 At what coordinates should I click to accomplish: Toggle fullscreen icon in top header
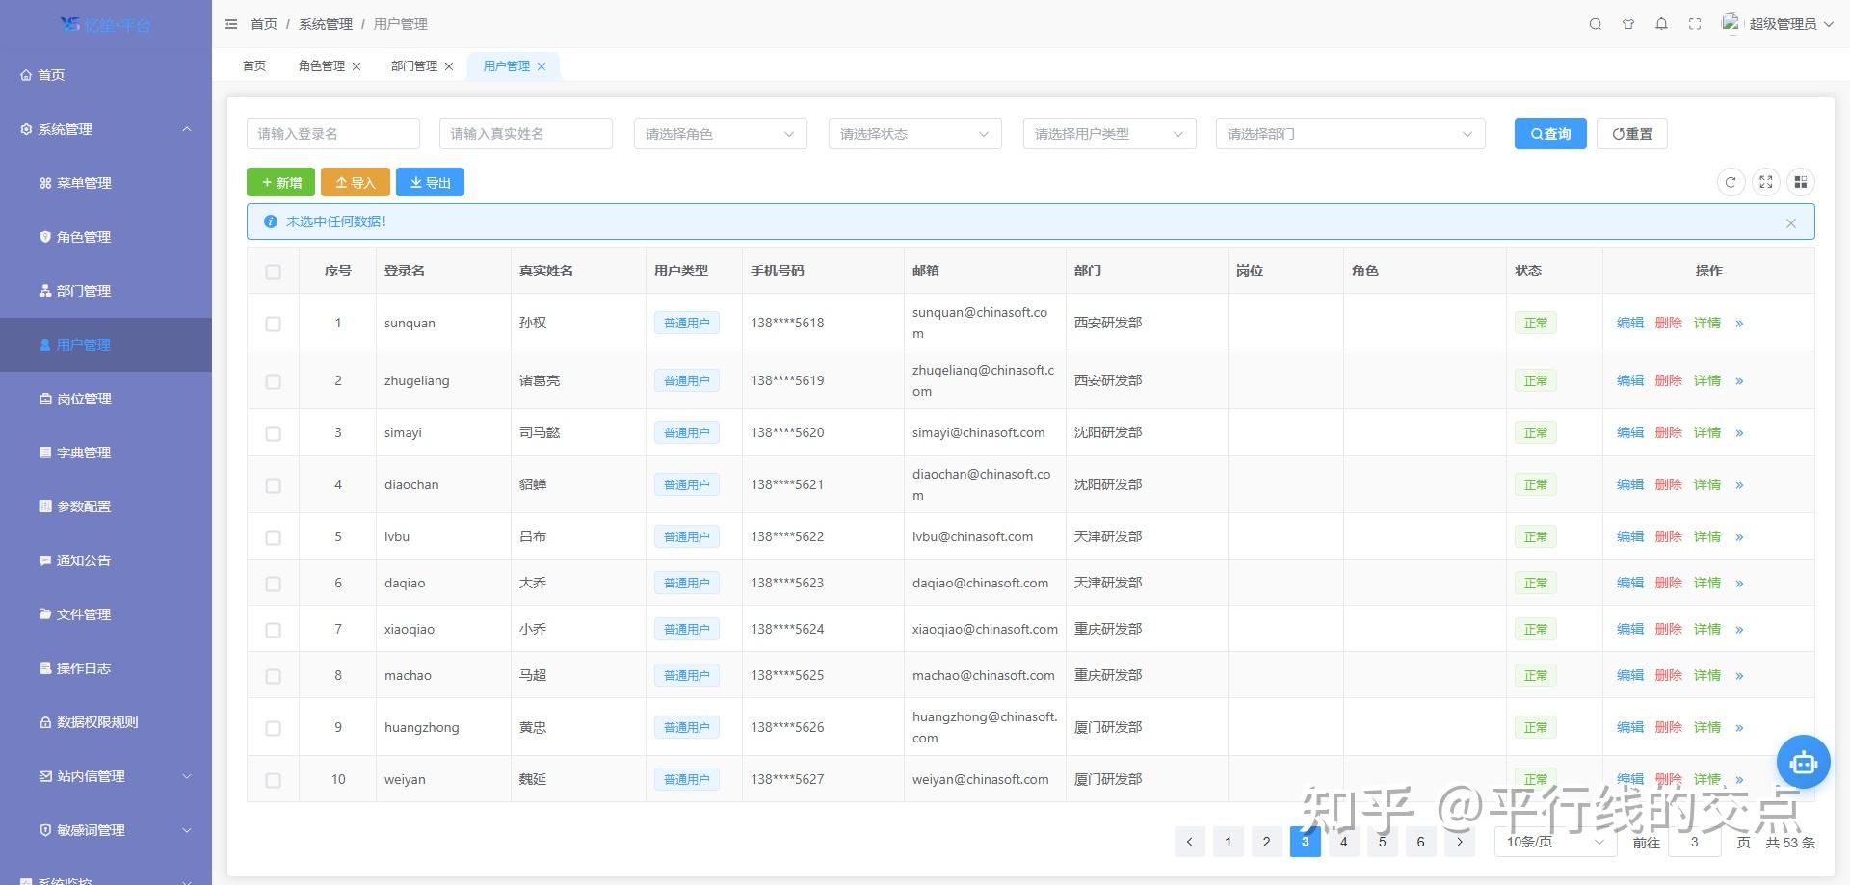[x=1695, y=24]
